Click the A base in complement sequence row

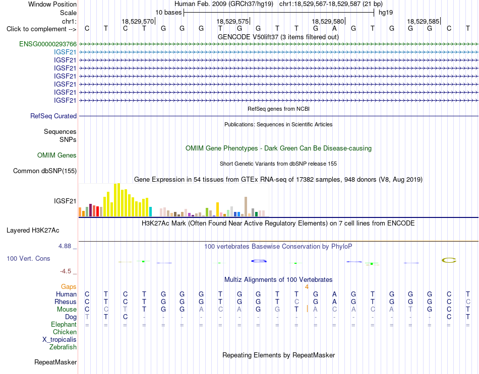pos(334,28)
